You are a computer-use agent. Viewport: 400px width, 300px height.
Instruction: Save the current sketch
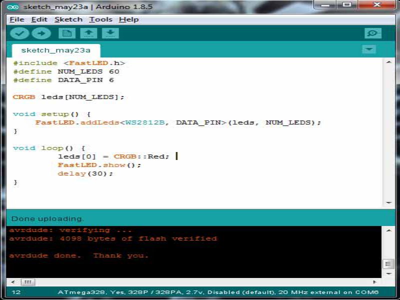click(110, 33)
